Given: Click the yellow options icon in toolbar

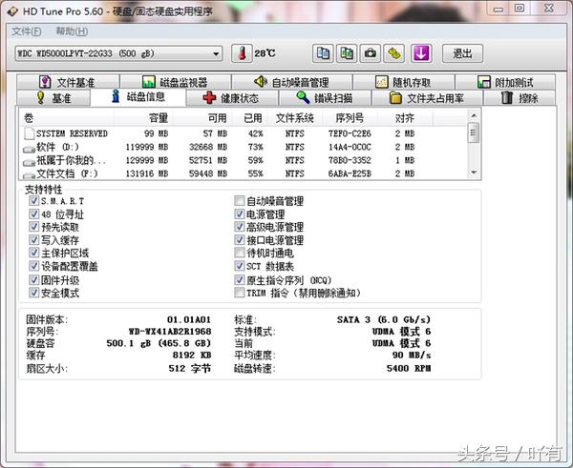Looking at the screenshot, I should pos(393,52).
